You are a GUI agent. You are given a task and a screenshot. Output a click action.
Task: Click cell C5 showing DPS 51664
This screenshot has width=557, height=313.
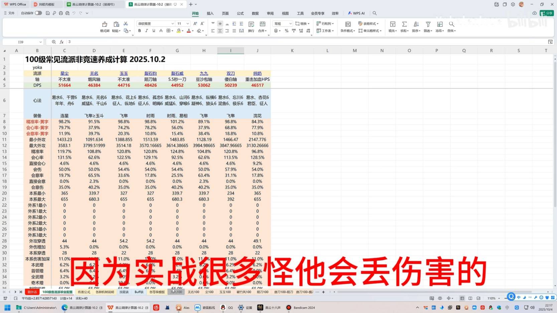64,85
